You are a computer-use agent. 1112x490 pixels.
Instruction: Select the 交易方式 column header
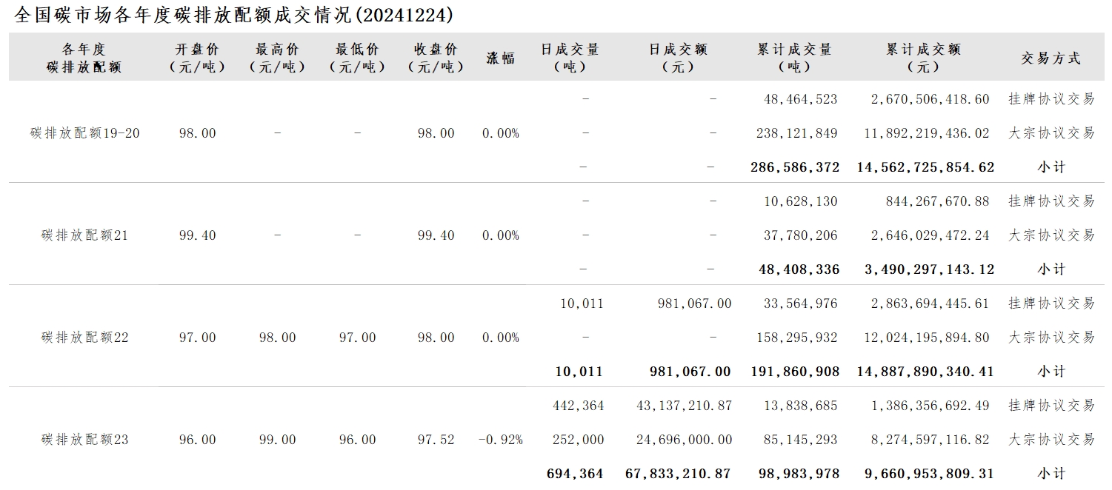(x=1051, y=58)
